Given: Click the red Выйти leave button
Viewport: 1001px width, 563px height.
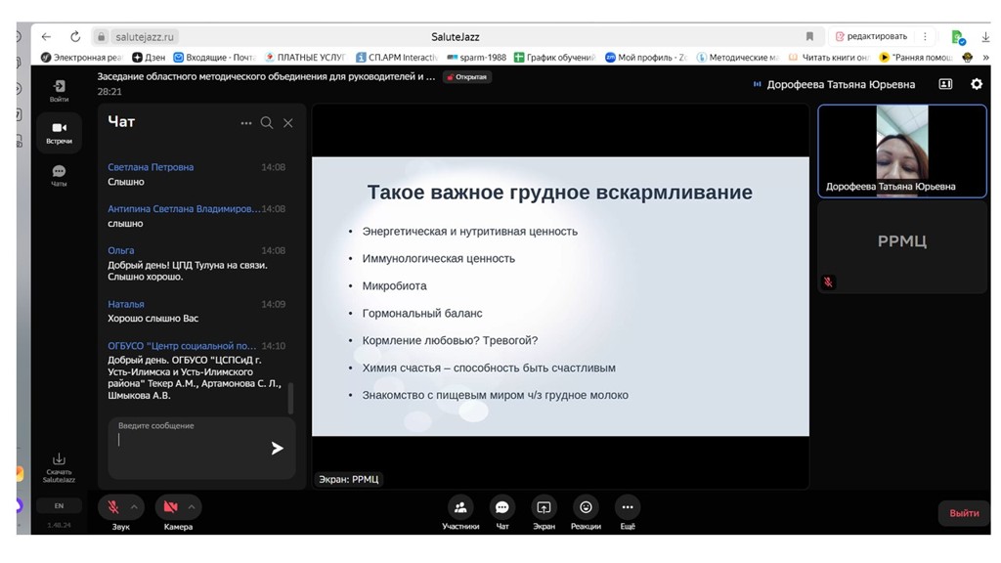Looking at the screenshot, I should tap(963, 513).
